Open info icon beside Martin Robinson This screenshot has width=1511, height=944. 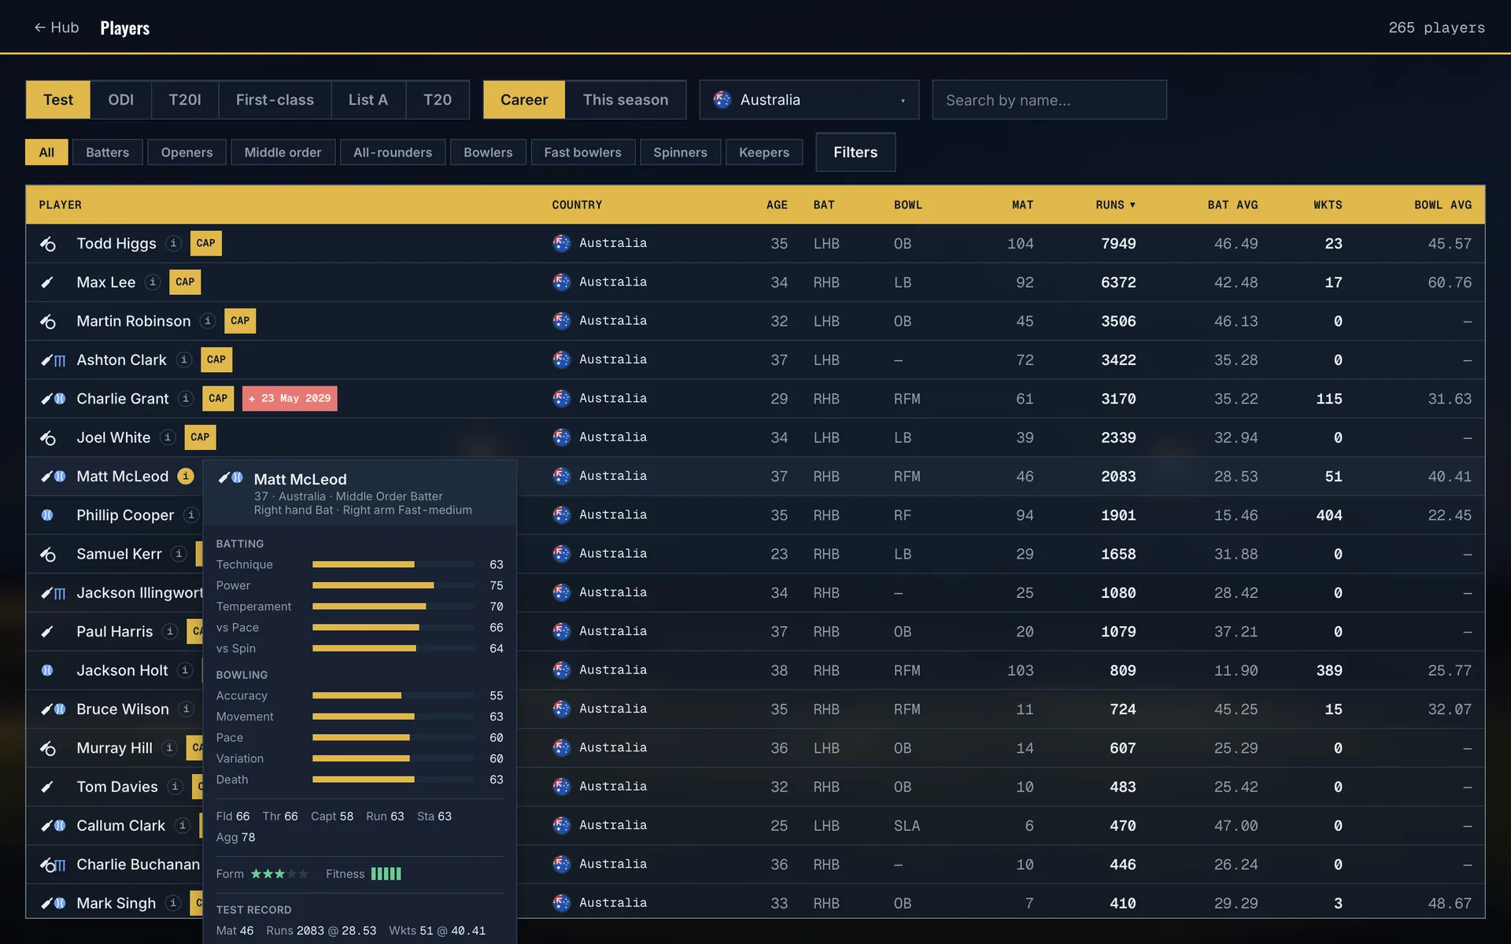[208, 321]
